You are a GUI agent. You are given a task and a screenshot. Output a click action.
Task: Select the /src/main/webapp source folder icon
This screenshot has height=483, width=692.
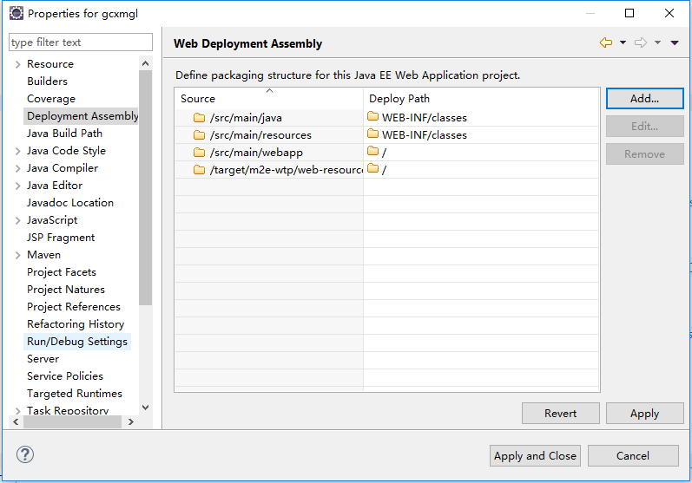coord(199,153)
